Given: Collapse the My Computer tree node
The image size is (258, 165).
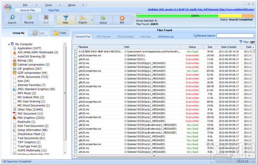Looking at the screenshot, I should click(9, 44).
